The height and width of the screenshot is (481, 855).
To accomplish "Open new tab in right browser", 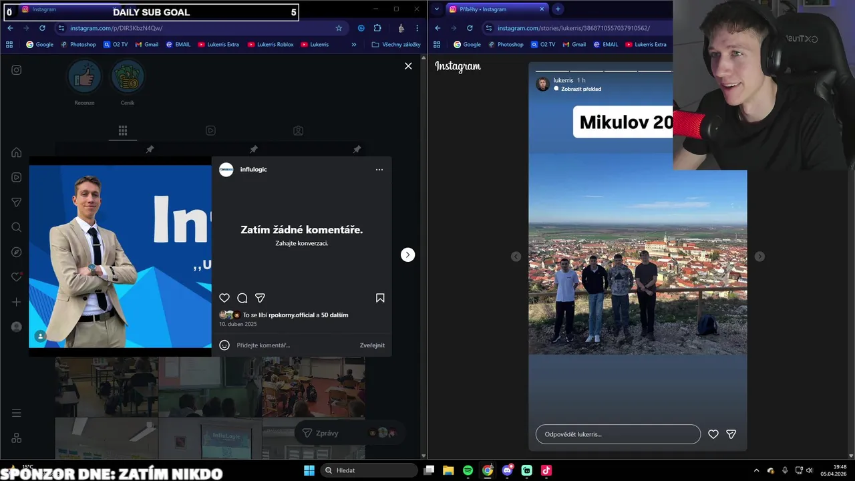I will click(558, 9).
